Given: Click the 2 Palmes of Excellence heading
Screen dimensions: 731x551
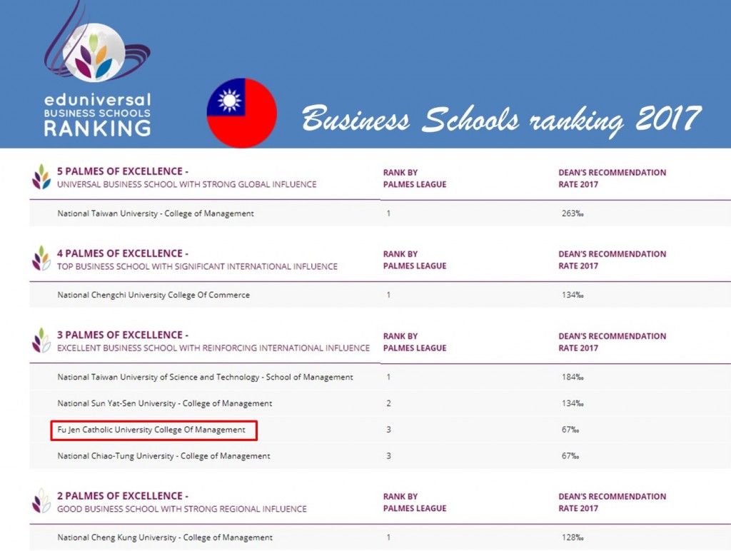Looking at the screenshot, I should click(122, 495).
